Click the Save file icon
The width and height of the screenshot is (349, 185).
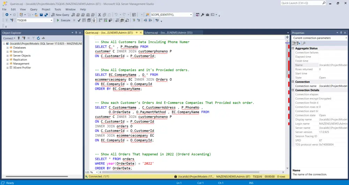point(41,15)
